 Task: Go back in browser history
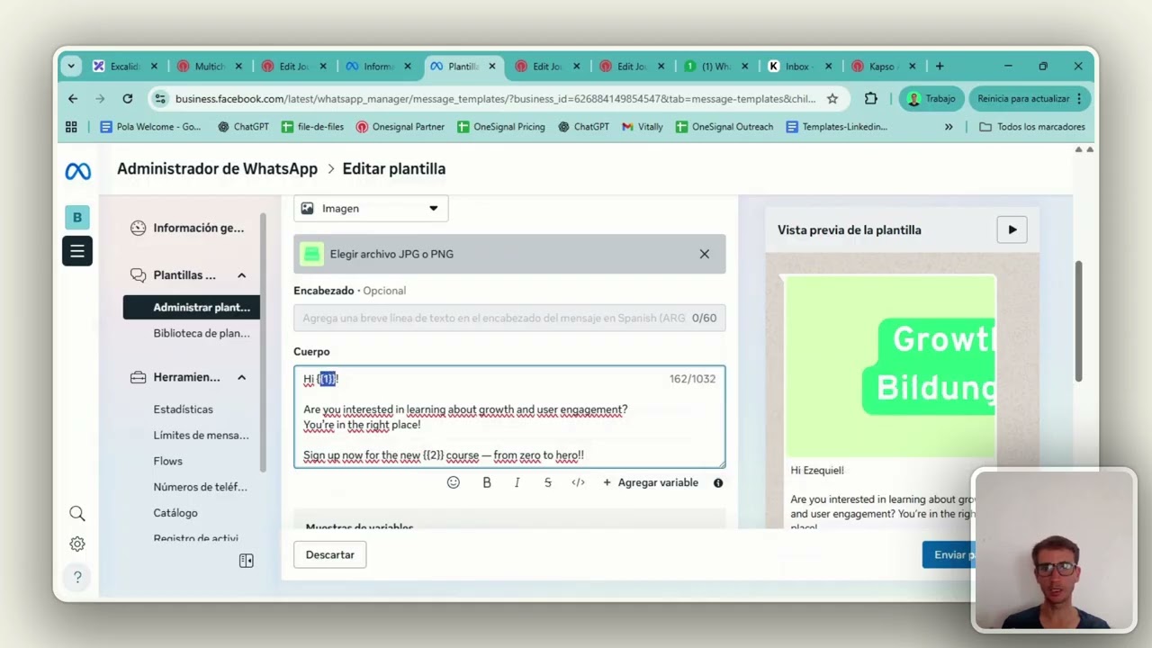coord(73,98)
